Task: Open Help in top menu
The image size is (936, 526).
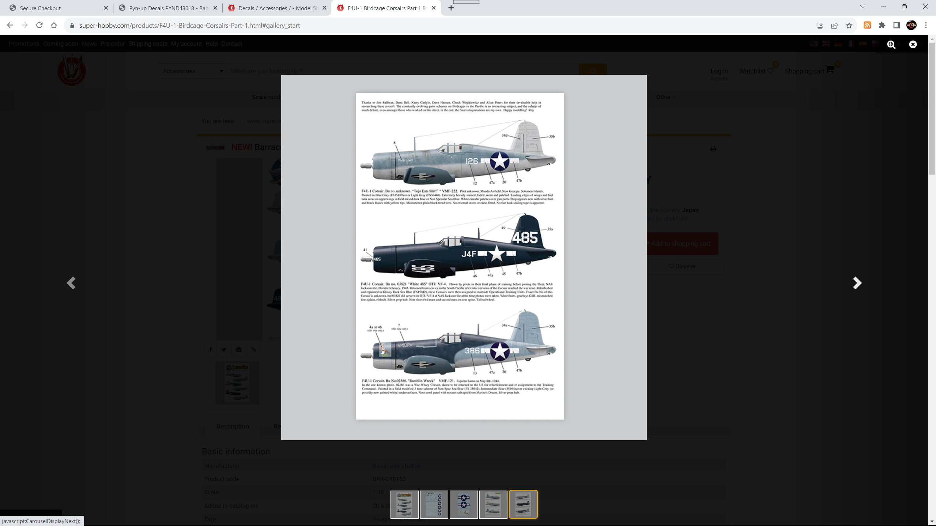Action: point(211,44)
